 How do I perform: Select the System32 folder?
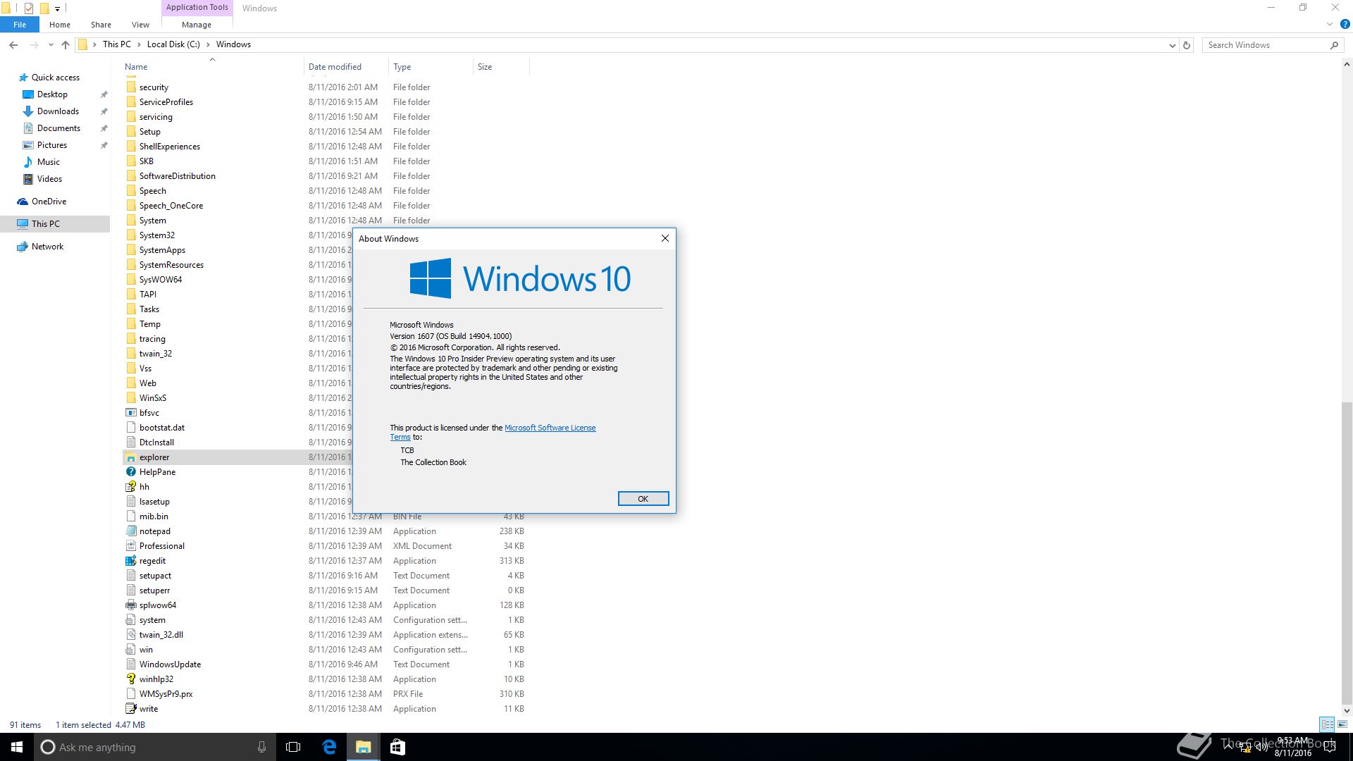(x=156, y=235)
